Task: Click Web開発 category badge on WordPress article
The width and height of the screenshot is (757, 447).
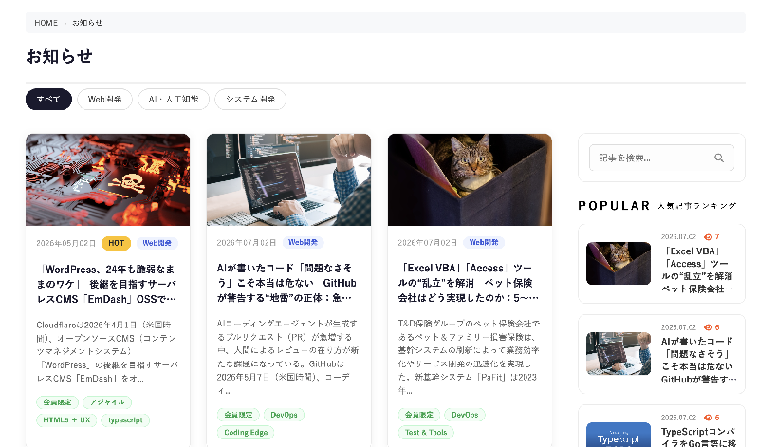Action: pos(157,243)
